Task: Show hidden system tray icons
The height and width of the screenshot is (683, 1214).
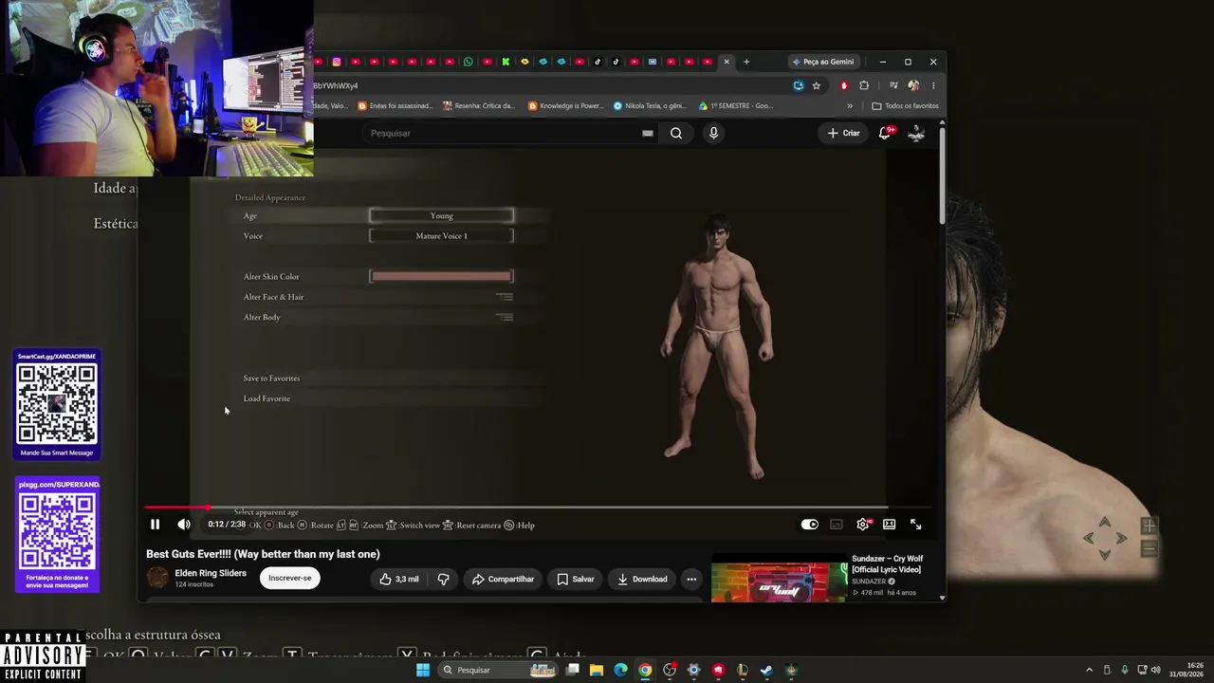Action: pos(1089,670)
